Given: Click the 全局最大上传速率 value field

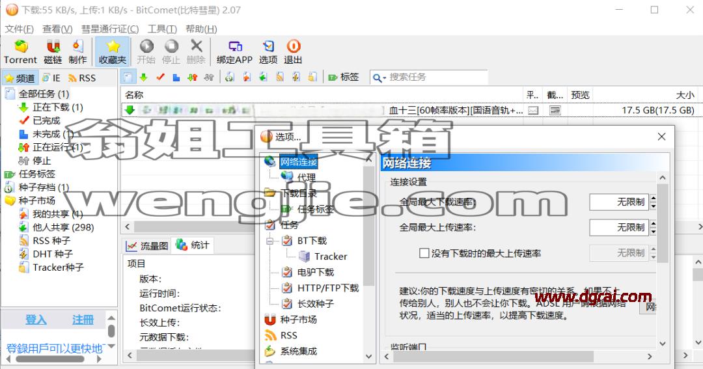Looking at the screenshot, I should click(x=619, y=227).
